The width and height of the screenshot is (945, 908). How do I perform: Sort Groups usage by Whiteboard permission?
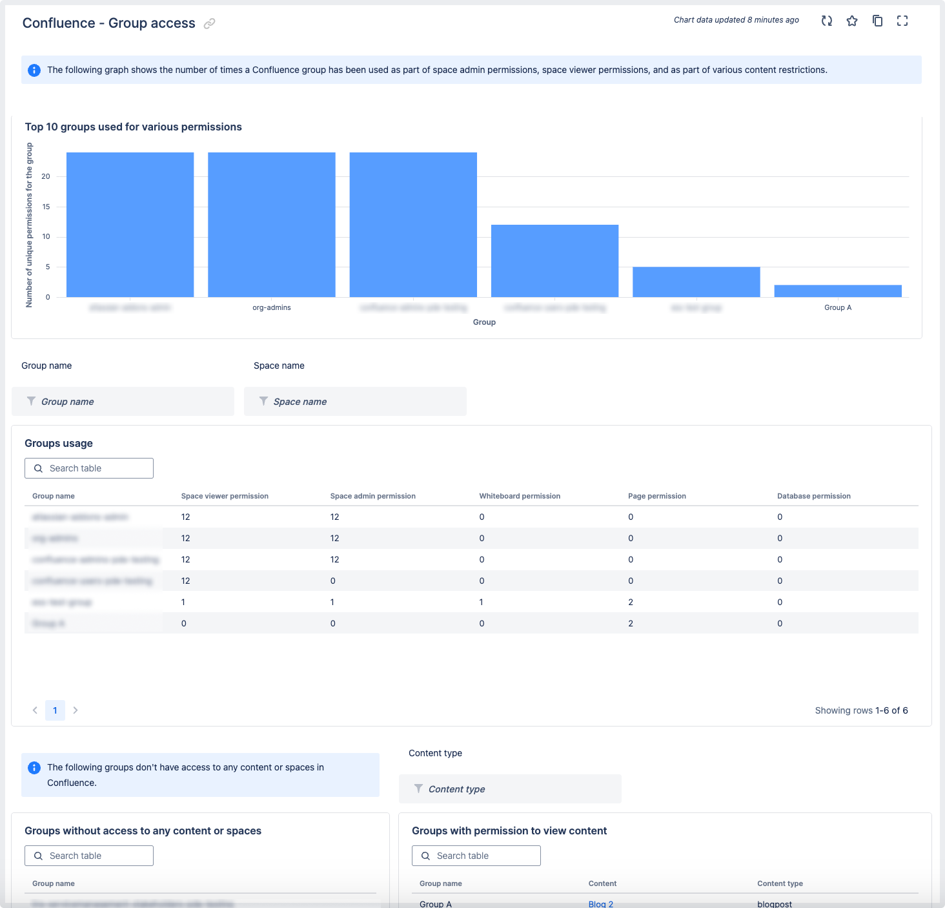coord(520,496)
